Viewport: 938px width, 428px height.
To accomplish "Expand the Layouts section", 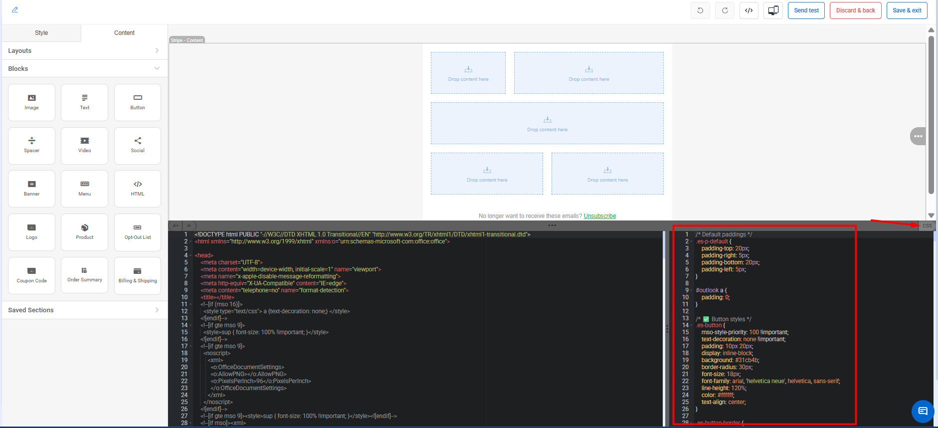I will (84, 51).
